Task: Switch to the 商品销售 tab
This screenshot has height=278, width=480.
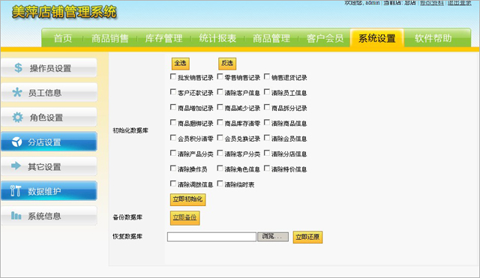Action: pos(110,38)
